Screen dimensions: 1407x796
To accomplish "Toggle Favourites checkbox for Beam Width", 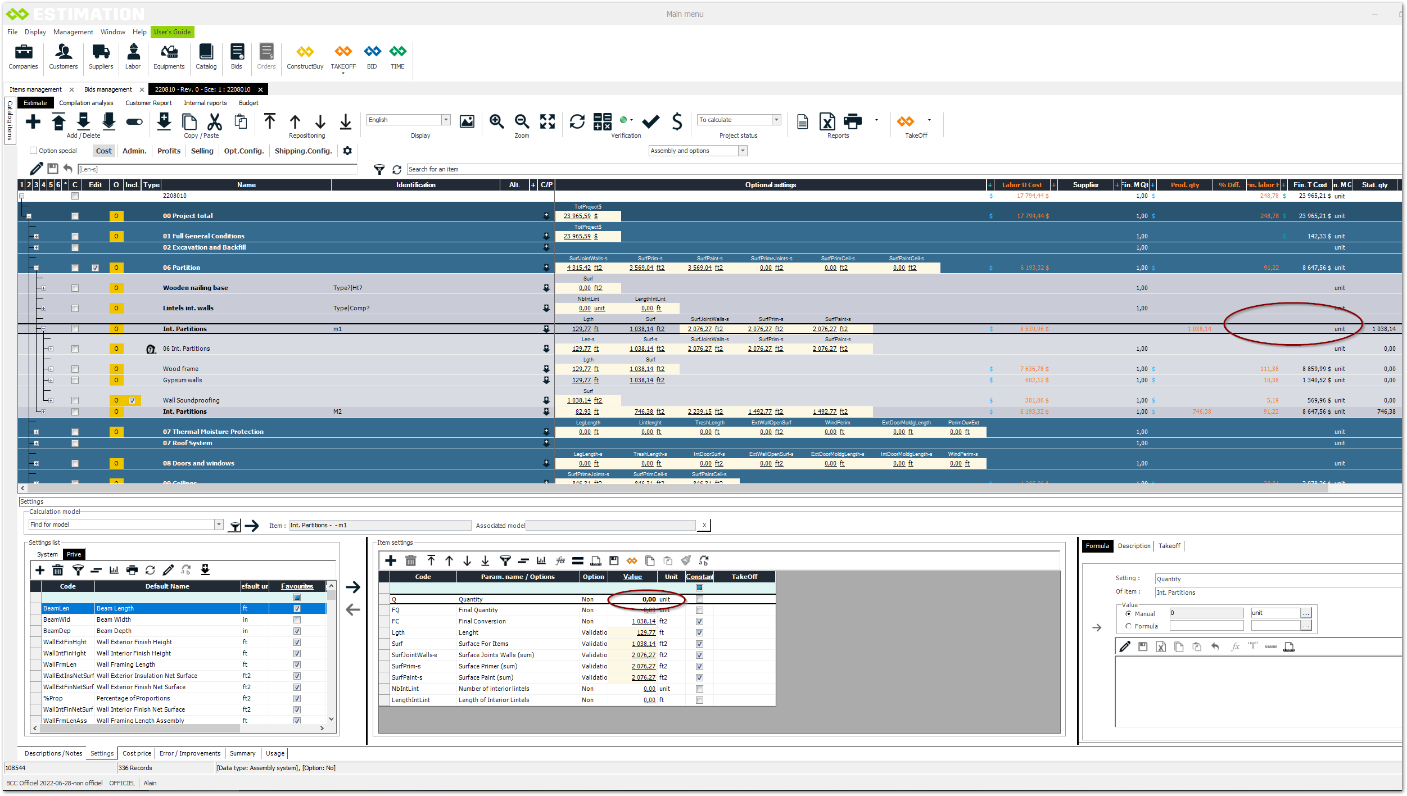I will point(297,619).
